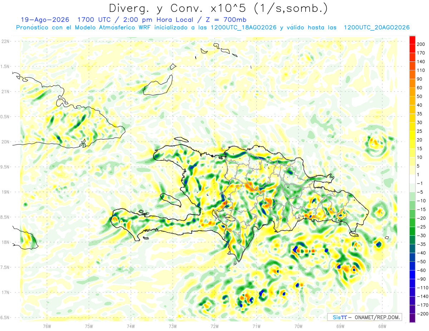This screenshot has height=331, width=429.
Task: Click the red swatch above the 200 colorbar label
Action: (412, 40)
